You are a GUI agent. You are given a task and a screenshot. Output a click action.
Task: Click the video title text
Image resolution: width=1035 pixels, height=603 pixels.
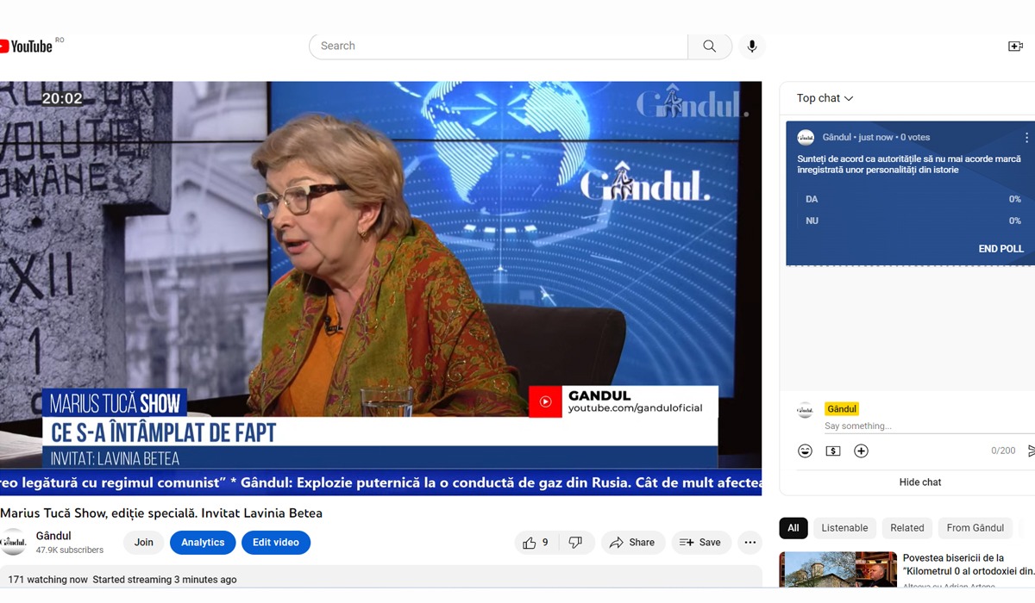[x=161, y=513]
